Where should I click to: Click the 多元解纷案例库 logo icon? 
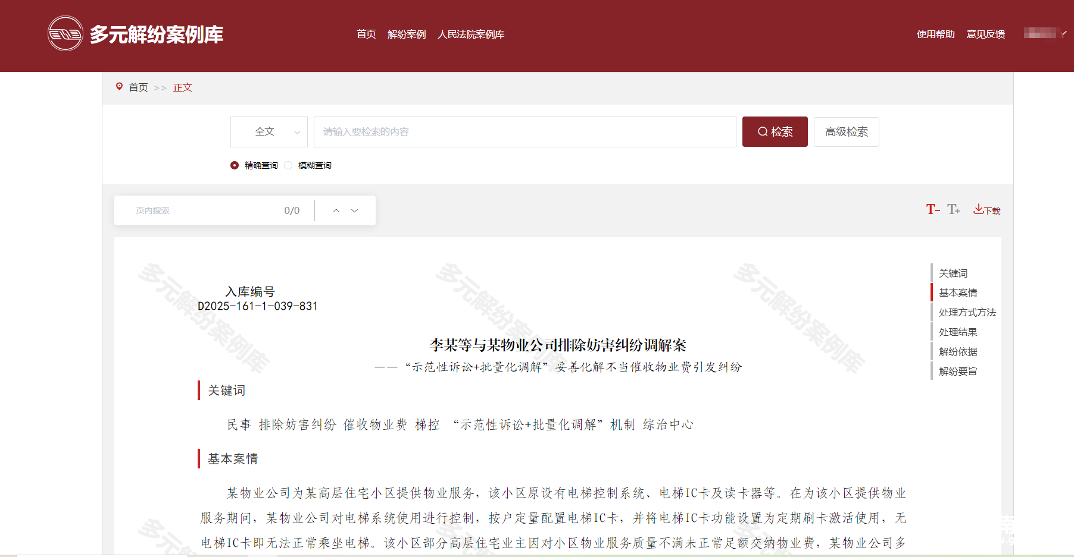65,34
